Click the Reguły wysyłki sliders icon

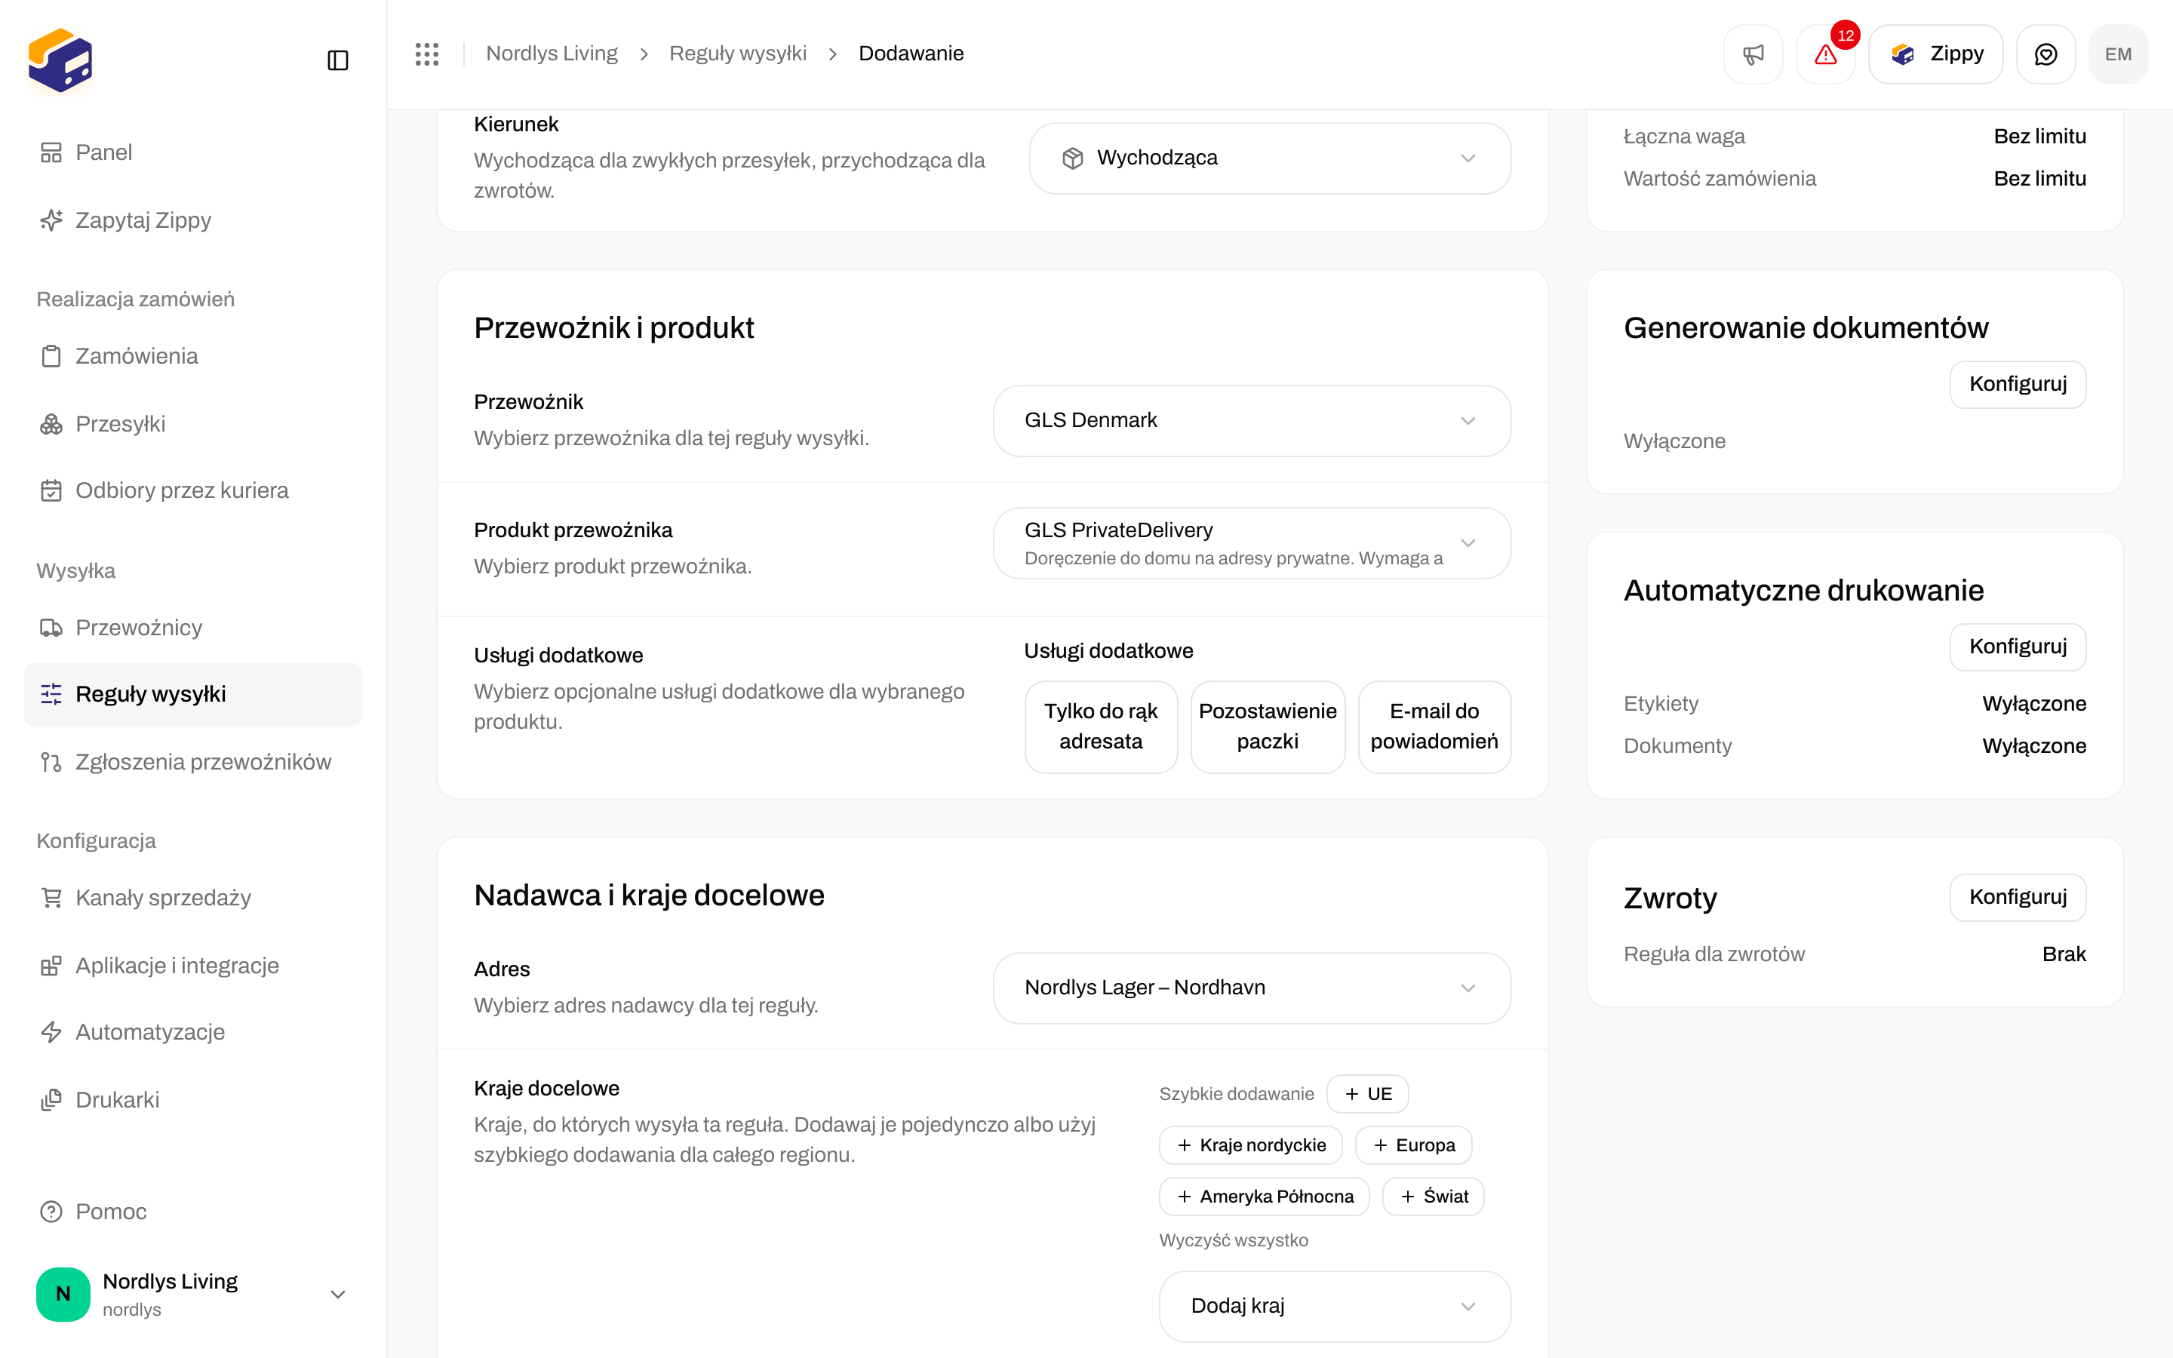tap(51, 694)
